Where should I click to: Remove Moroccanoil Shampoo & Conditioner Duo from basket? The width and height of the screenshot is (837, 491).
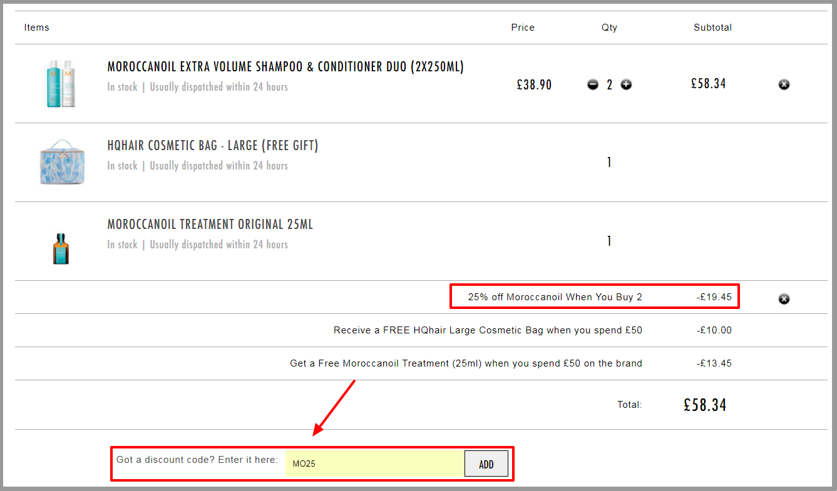coord(784,84)
